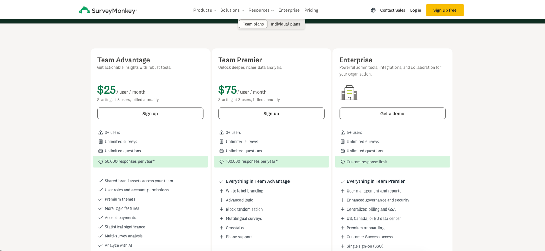Click 'Enhanced governance and security' text
Screen dimensions: 545x251
pyautogui.click(x=378, y=200)
